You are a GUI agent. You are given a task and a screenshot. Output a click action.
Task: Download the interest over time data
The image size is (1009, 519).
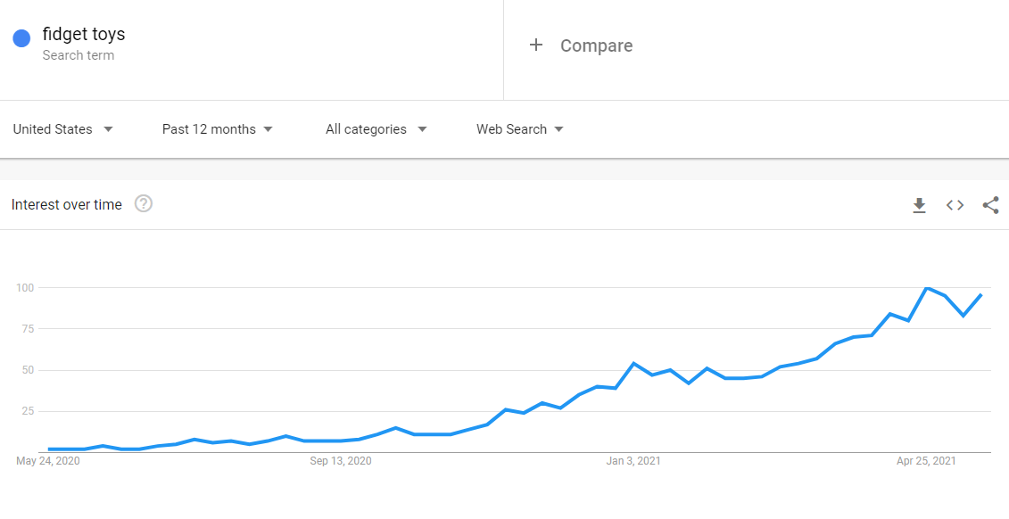point(919,205)
